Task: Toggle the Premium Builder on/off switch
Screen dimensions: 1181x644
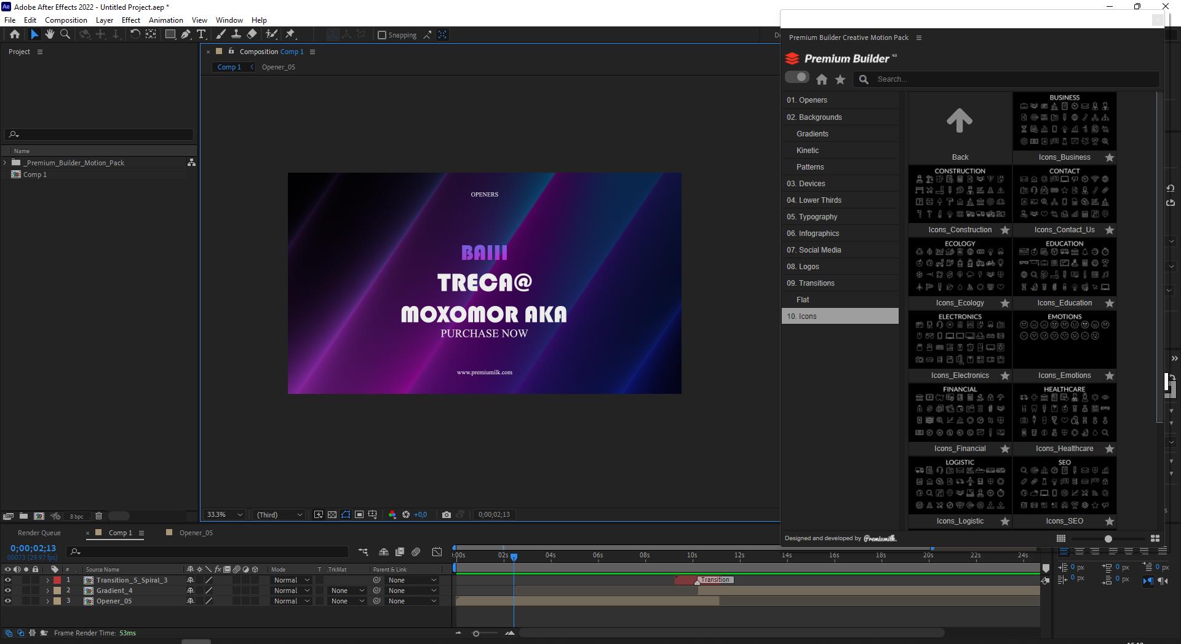Action: coord(797,77)
